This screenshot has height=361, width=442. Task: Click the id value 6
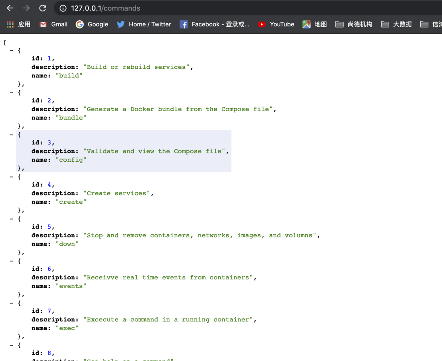[49, 269]
